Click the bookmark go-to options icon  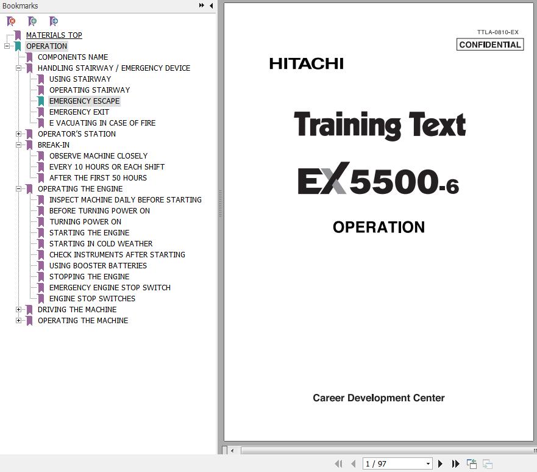pyautogui.click(x=54, y=21)
